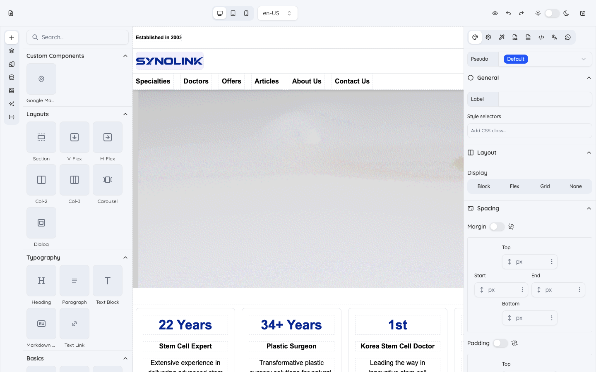Open margin Top unit options menu
Screen dimensions: 596x372
pos(552,262)
